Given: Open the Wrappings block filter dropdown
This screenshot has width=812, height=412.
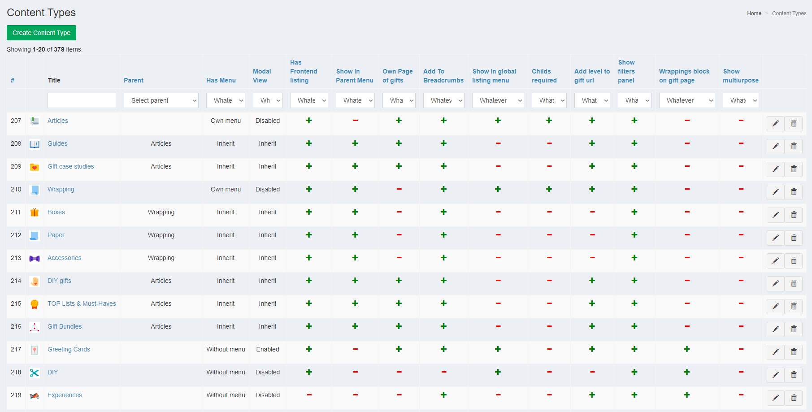Looking at the screenshot, I should (x=686, y=100).
